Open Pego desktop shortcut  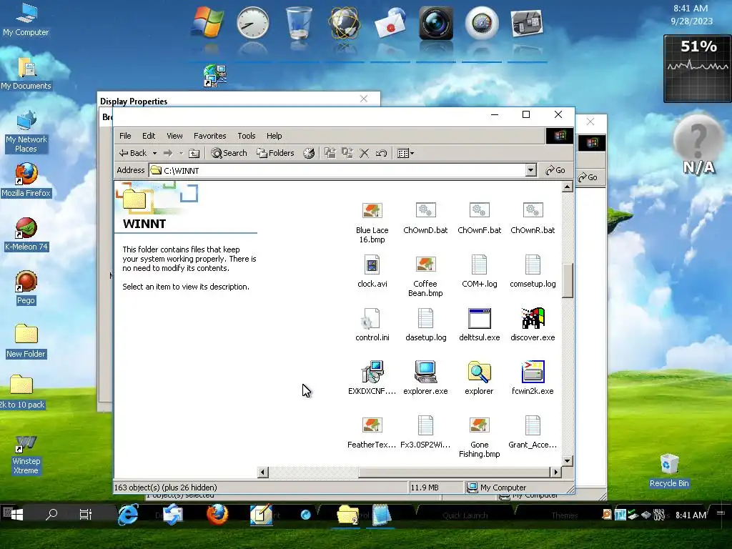[26, 288]
